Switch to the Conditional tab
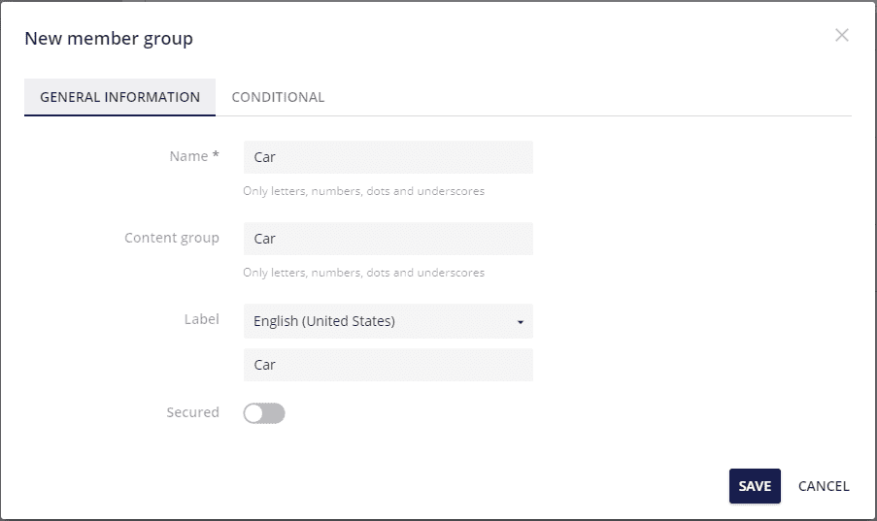Image resolution: width=877 pixels, height=521 pixels. pos(278,97)
